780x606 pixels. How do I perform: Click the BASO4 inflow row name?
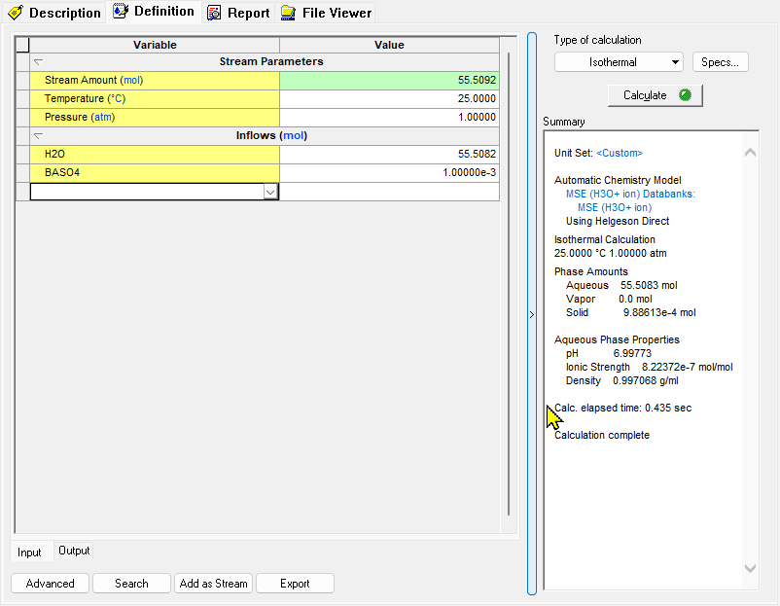pyautogui.click(x=155, y=172)
